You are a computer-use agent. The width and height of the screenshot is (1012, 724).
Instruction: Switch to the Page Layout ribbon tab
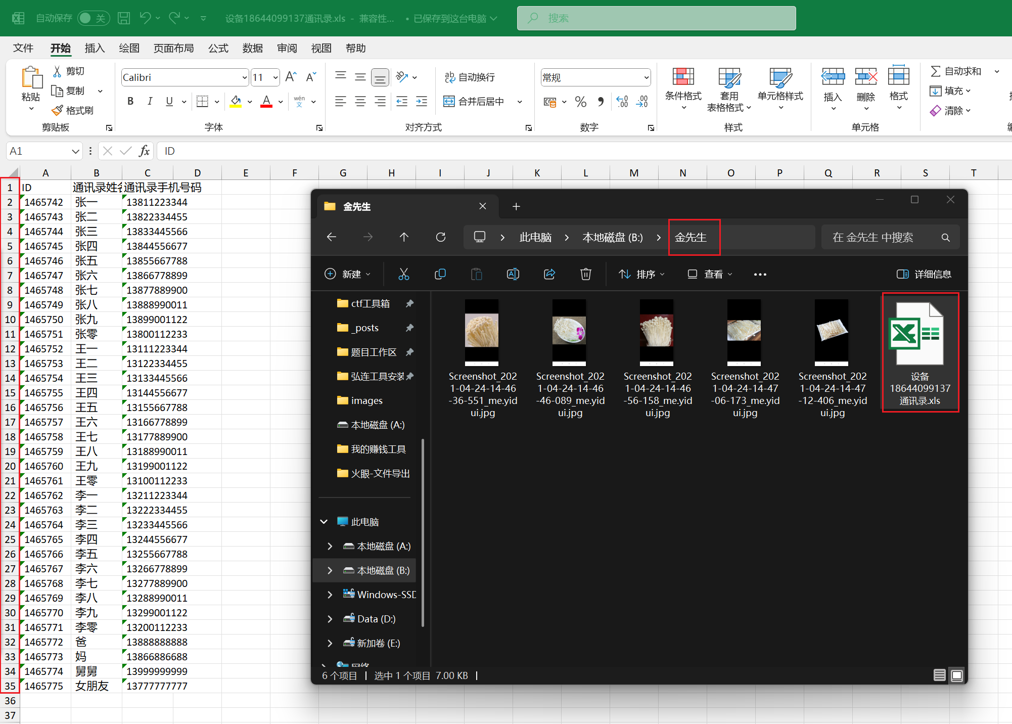[173, 48]
